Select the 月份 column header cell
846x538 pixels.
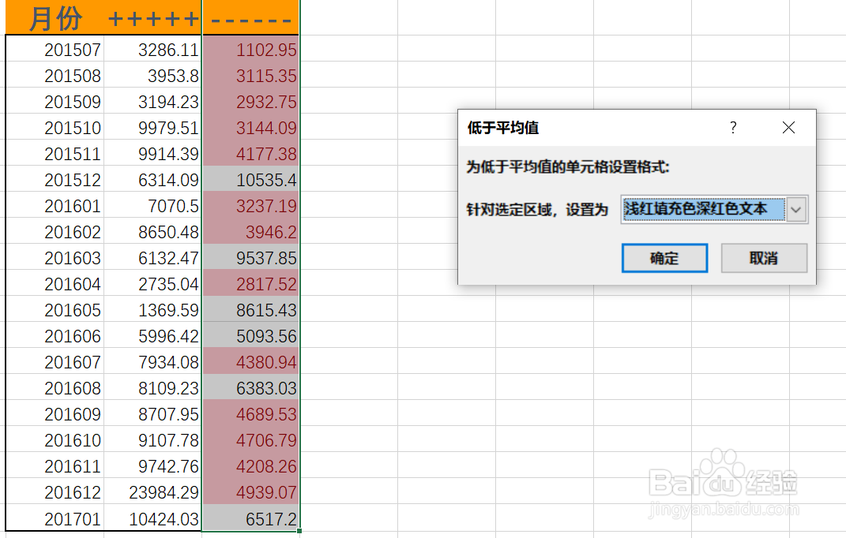53,17
